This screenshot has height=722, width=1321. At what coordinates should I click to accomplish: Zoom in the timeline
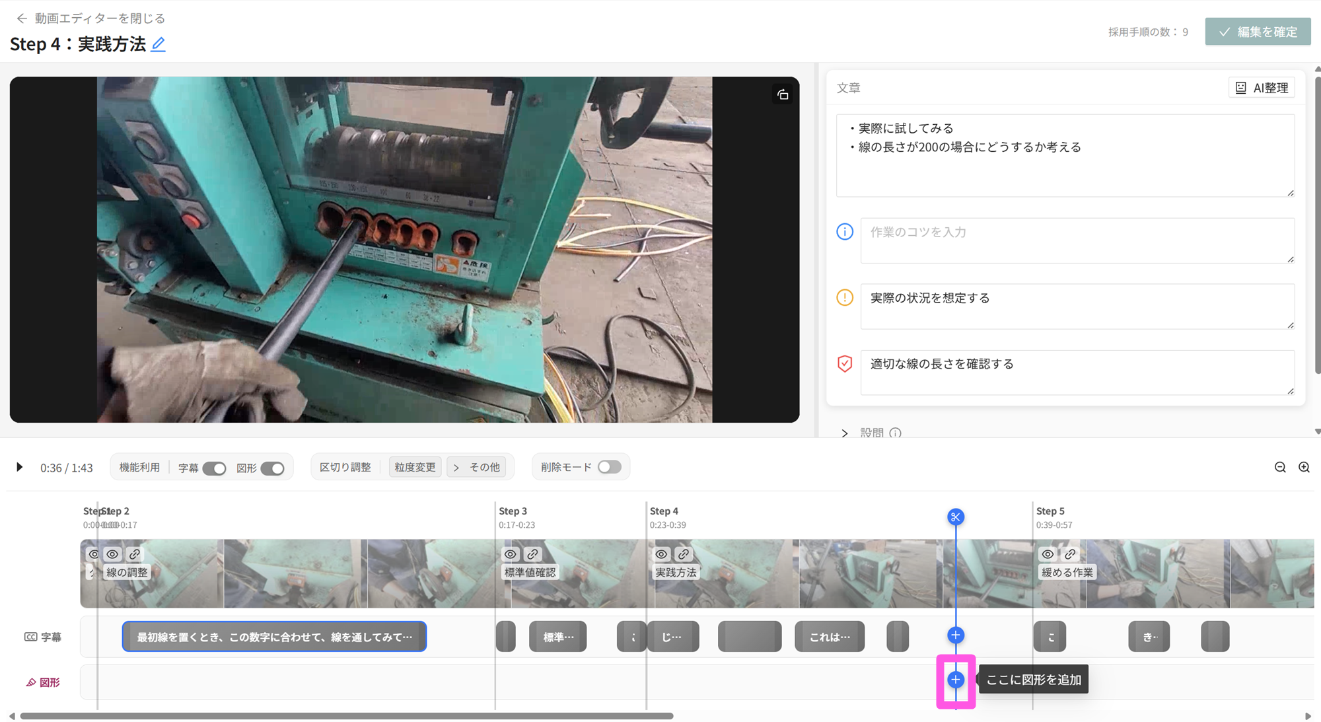coord(1304,468)
